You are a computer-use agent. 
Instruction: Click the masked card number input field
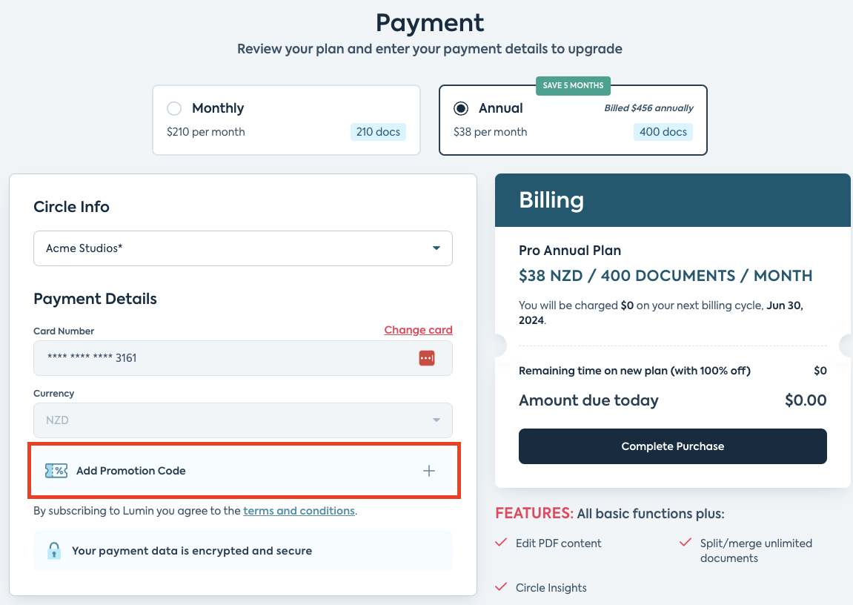222,357
